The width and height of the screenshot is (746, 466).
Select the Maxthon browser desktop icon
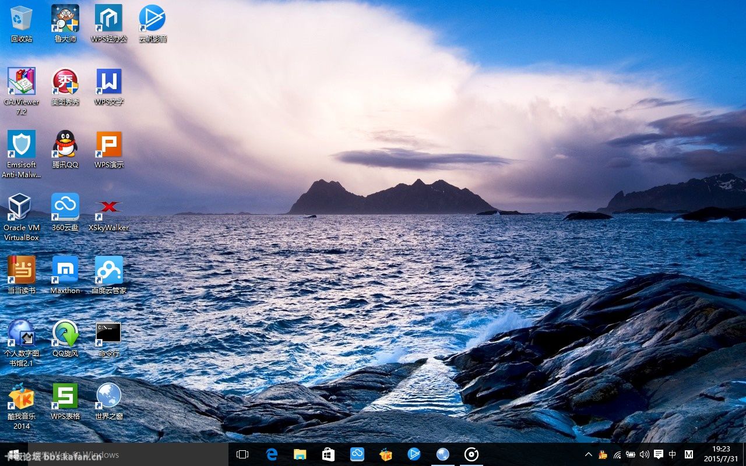click(65, 276)
